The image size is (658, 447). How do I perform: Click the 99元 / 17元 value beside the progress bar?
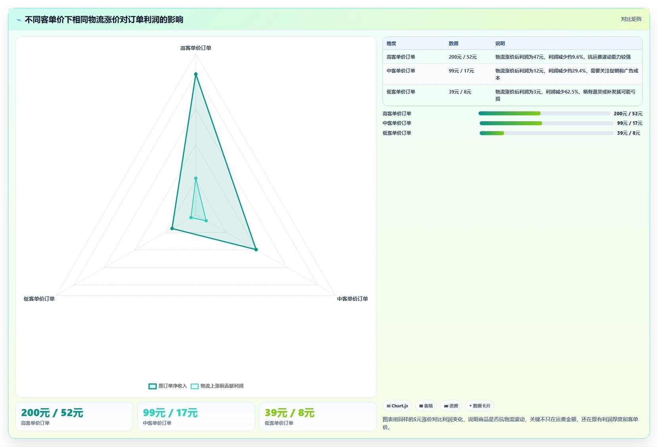[629, 123]
